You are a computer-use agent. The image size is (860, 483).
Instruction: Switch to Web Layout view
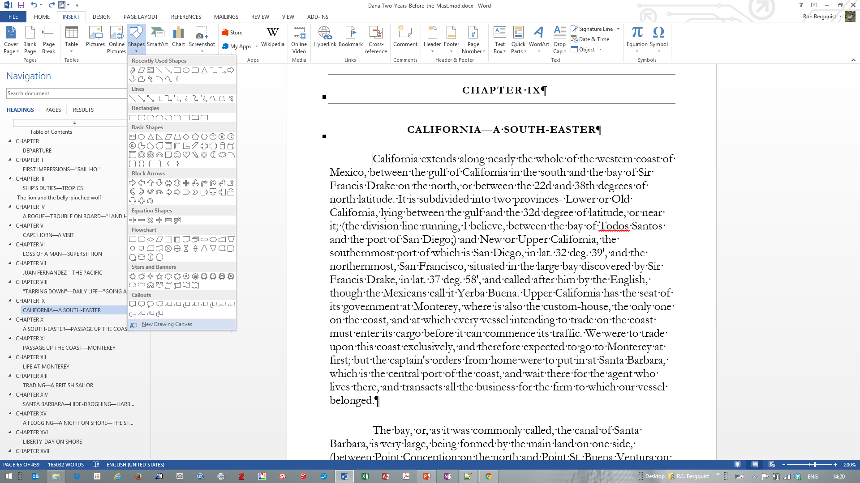click(x=771, y=465)
